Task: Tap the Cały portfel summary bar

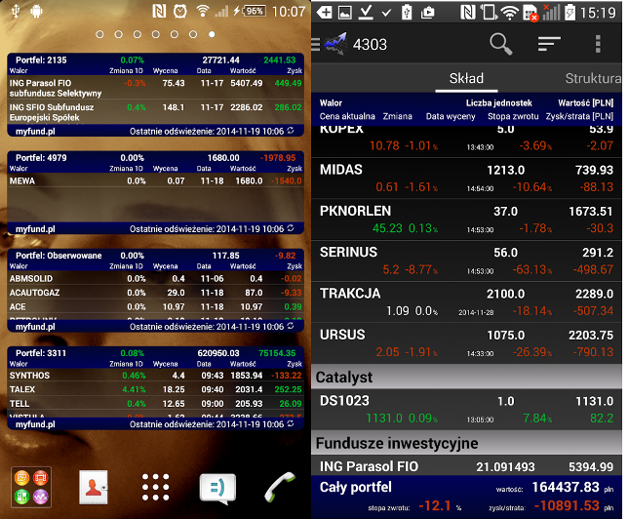Action: [x=466, y=497]
